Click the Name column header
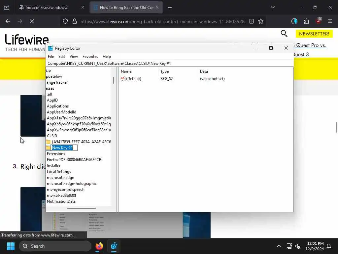Screen dimensions: 338x254 [139, 71]
